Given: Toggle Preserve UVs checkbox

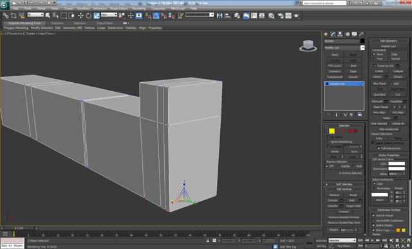Looking at the screenshot, I should click(375, 65).
